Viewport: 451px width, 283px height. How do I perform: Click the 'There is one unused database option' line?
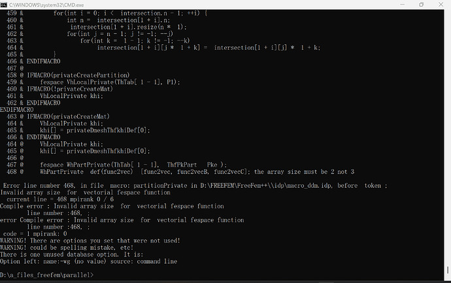72,254
